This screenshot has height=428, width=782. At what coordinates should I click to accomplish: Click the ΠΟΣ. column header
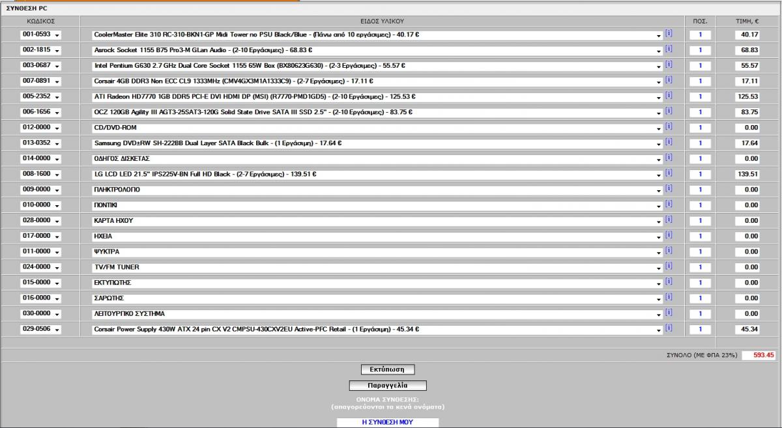tap(700, 21)
